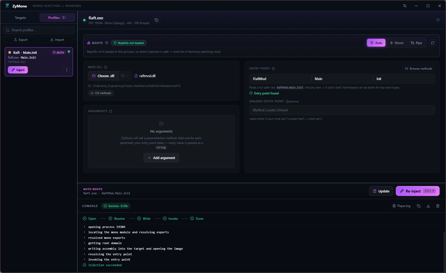The height and width of the screenshot is (273, 446).
Task: Click the help icon beside ROUTE
Action: point(107,43)
